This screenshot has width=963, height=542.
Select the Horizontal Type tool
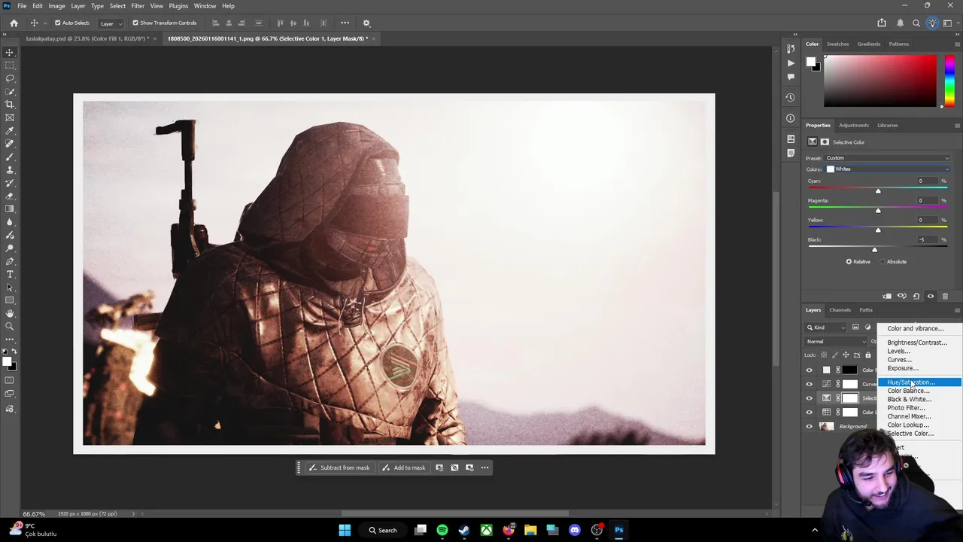(x=10, y=274)
